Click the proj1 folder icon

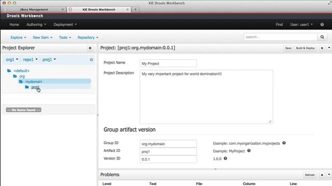pos(27,87)
